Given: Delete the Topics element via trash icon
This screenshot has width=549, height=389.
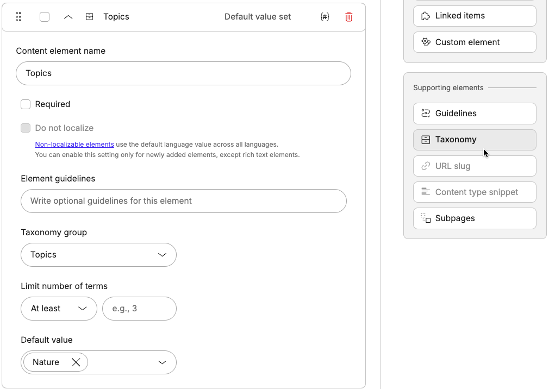Looking at the screenshot, I should 348,17.
